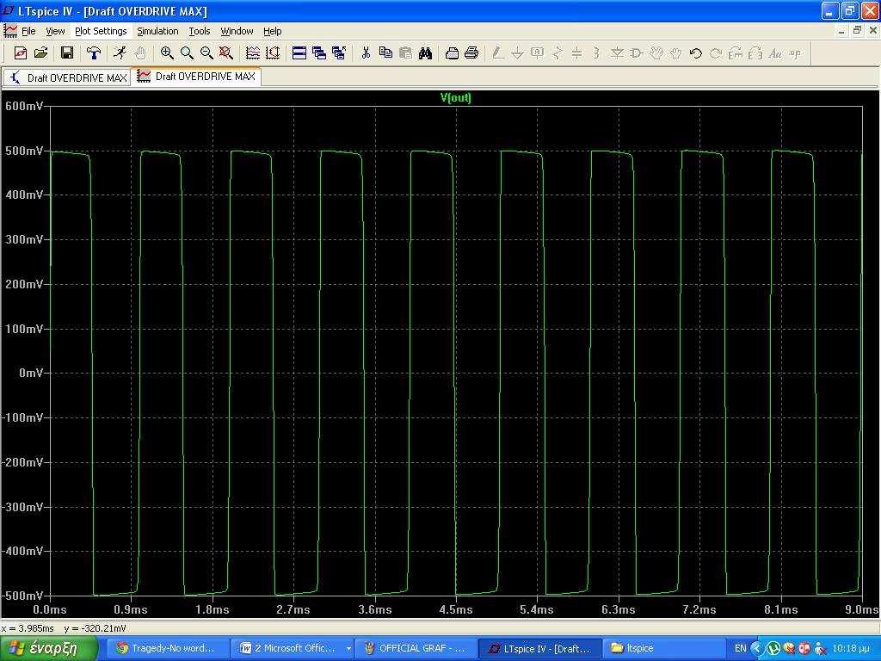This screenshot has height=661, width=881.
Task: Click the 9.0ms time axis label
Action: click(861, 609)
